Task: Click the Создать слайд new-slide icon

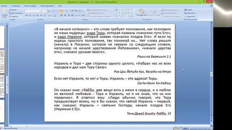Action: pyautogui.click(x=4, y=11)
